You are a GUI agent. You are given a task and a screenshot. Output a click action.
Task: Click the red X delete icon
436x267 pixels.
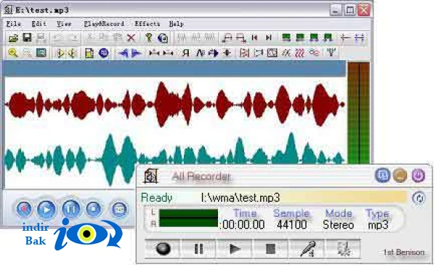coord(131,38)
